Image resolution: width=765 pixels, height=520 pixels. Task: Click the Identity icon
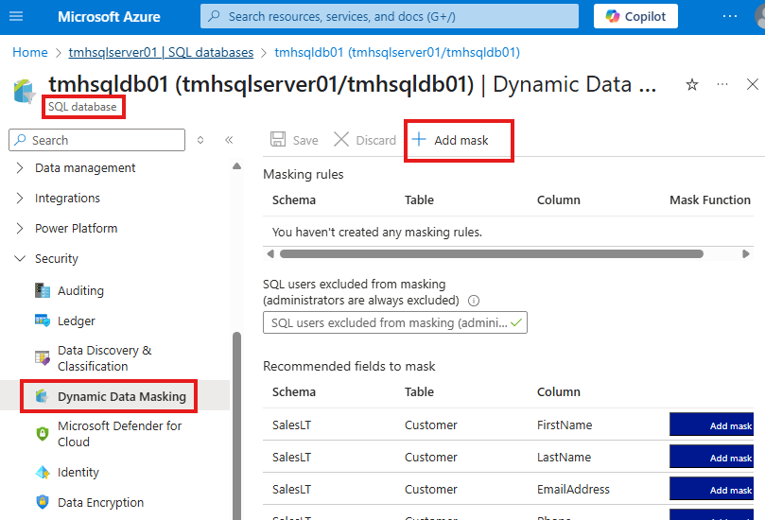(43, 472)
